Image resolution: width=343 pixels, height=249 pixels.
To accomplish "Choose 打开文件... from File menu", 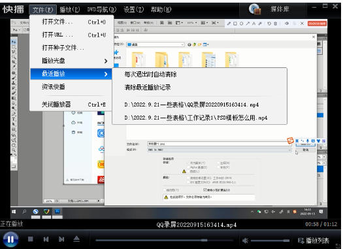I will 71,22.
